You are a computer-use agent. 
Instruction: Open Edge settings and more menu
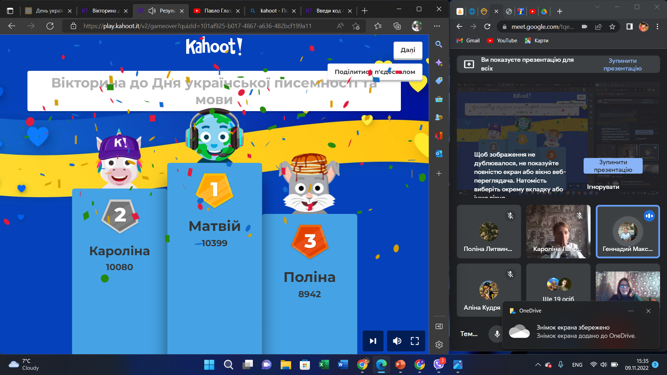(x=437, y=26)
